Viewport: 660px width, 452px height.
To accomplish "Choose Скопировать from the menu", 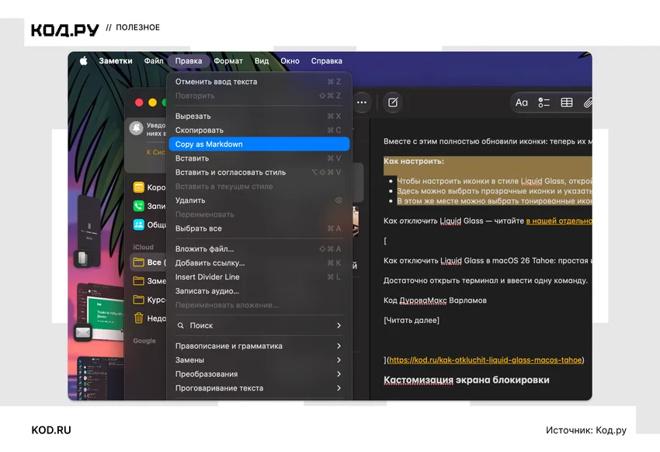I will click(x=259, y=130).
